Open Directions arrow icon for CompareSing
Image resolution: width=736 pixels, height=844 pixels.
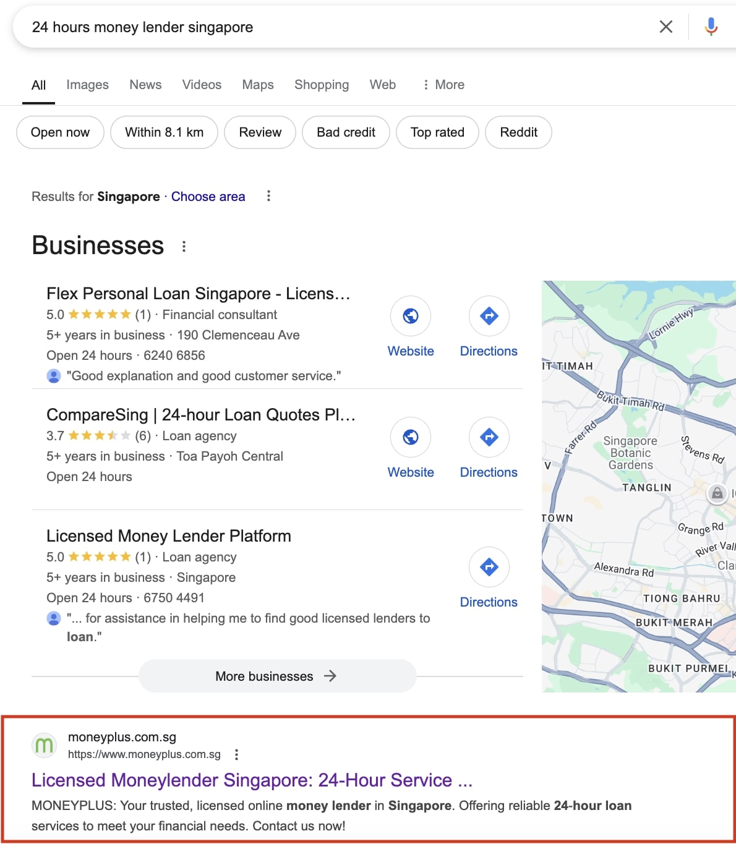[x=489, y=437]
